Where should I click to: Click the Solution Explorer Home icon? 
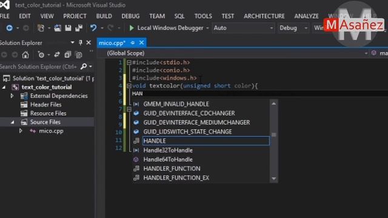[25, 54]
